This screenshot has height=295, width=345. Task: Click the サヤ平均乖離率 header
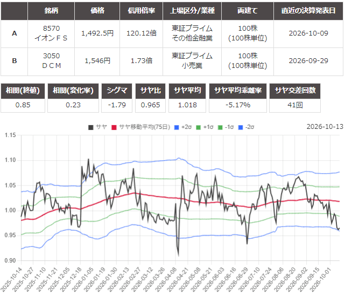click(x=238, y=91)
